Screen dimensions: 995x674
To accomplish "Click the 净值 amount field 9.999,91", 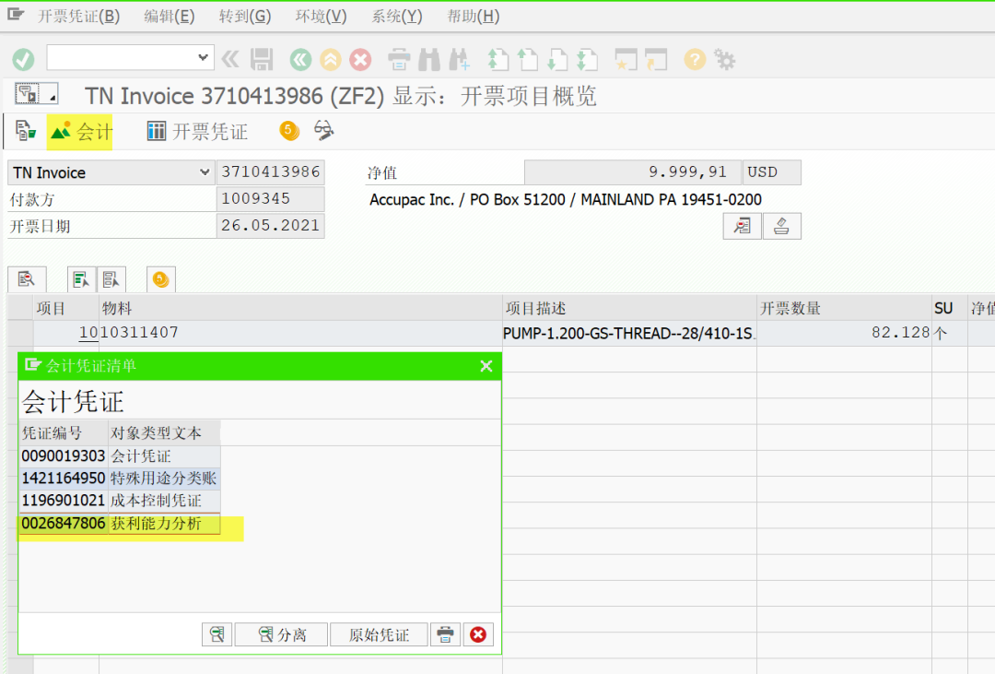I will (x=633, y=172).
